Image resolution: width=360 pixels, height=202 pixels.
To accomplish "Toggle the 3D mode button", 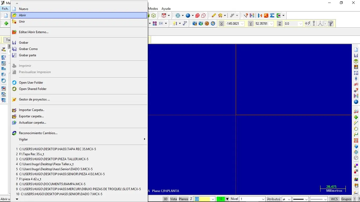I will pyautogui.click(x=166, y=199).
